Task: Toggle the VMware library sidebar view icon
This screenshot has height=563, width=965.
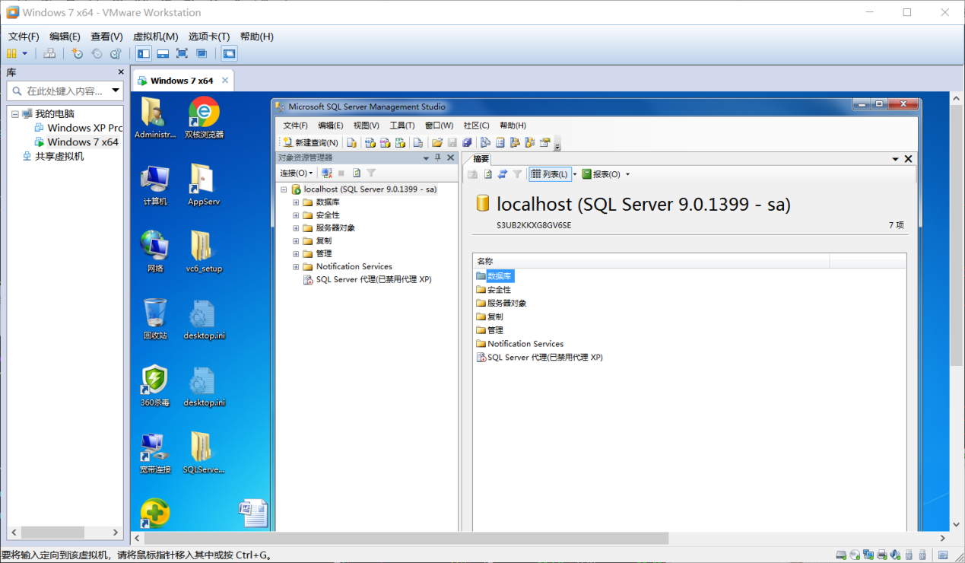Action: [x=143, y=53]
